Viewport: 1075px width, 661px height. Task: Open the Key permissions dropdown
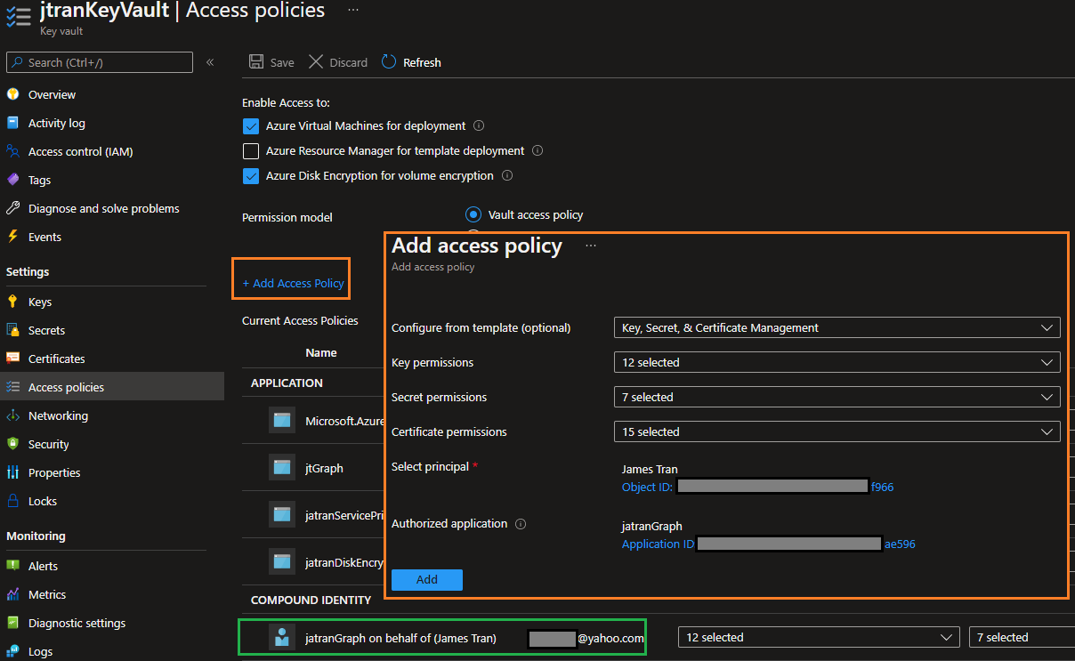[x=836, y=362]
